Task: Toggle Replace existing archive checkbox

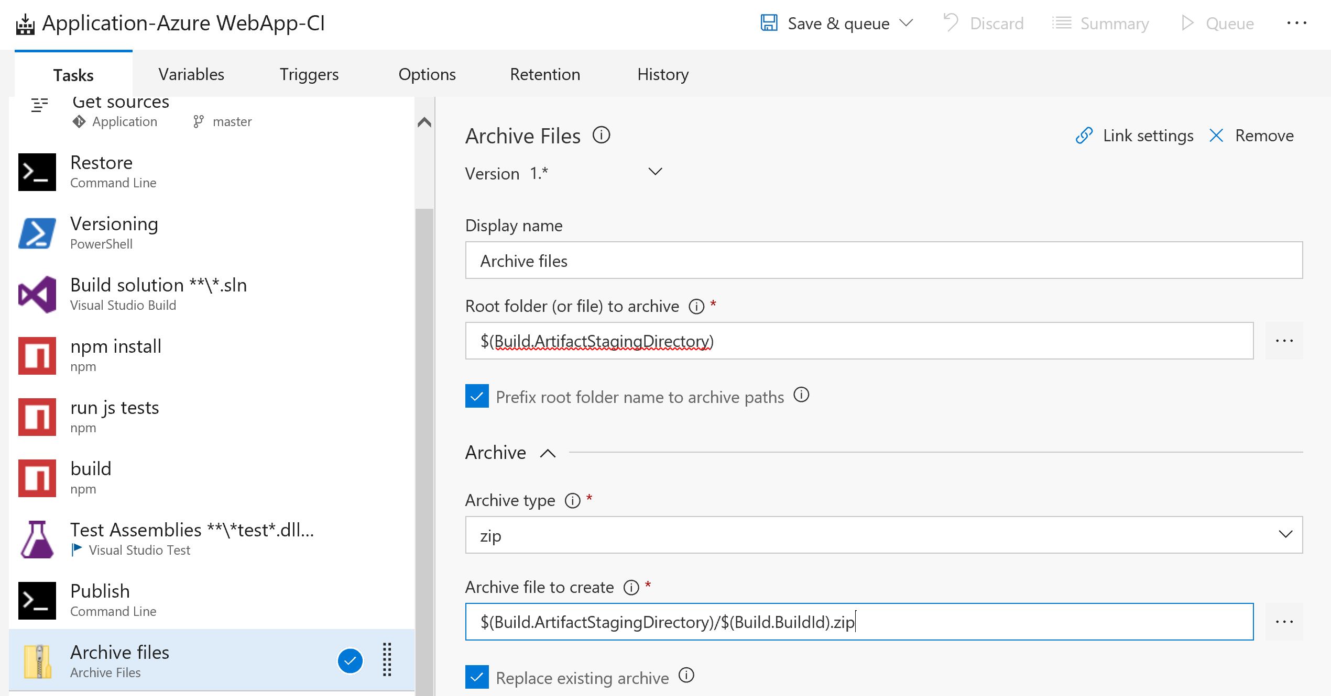Action: 476,677
